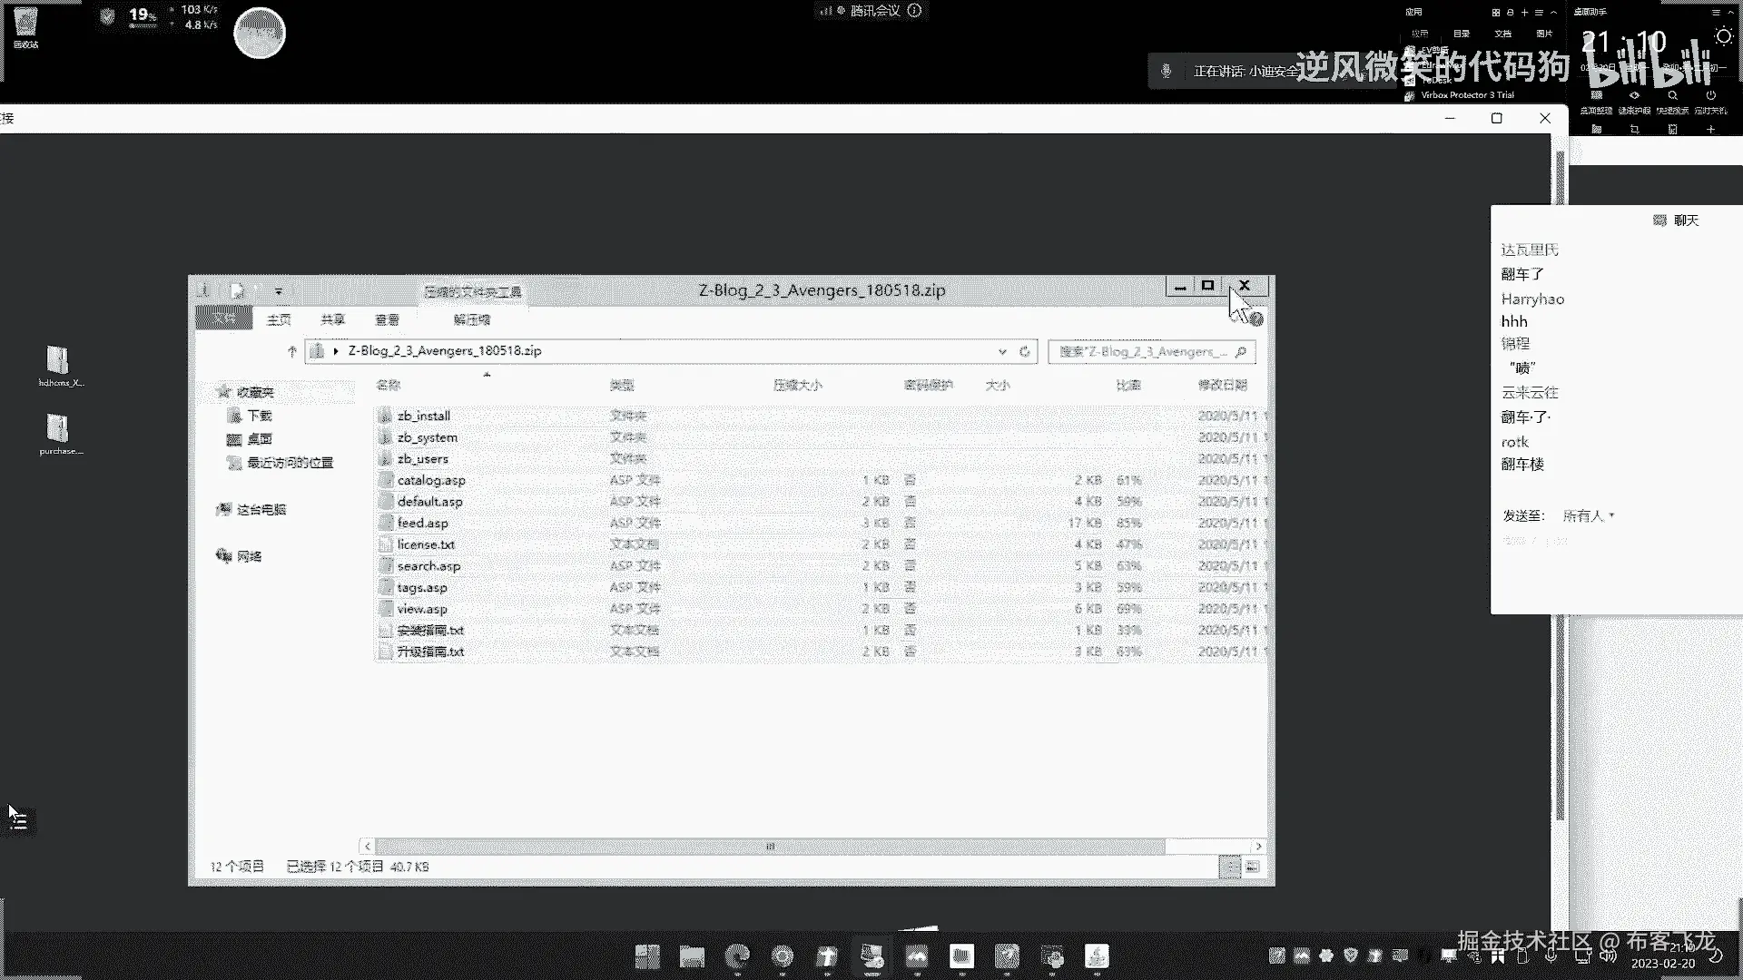Screen dimensions: 1743x980
Task: Select the zb_install folder
Action: 423,416
